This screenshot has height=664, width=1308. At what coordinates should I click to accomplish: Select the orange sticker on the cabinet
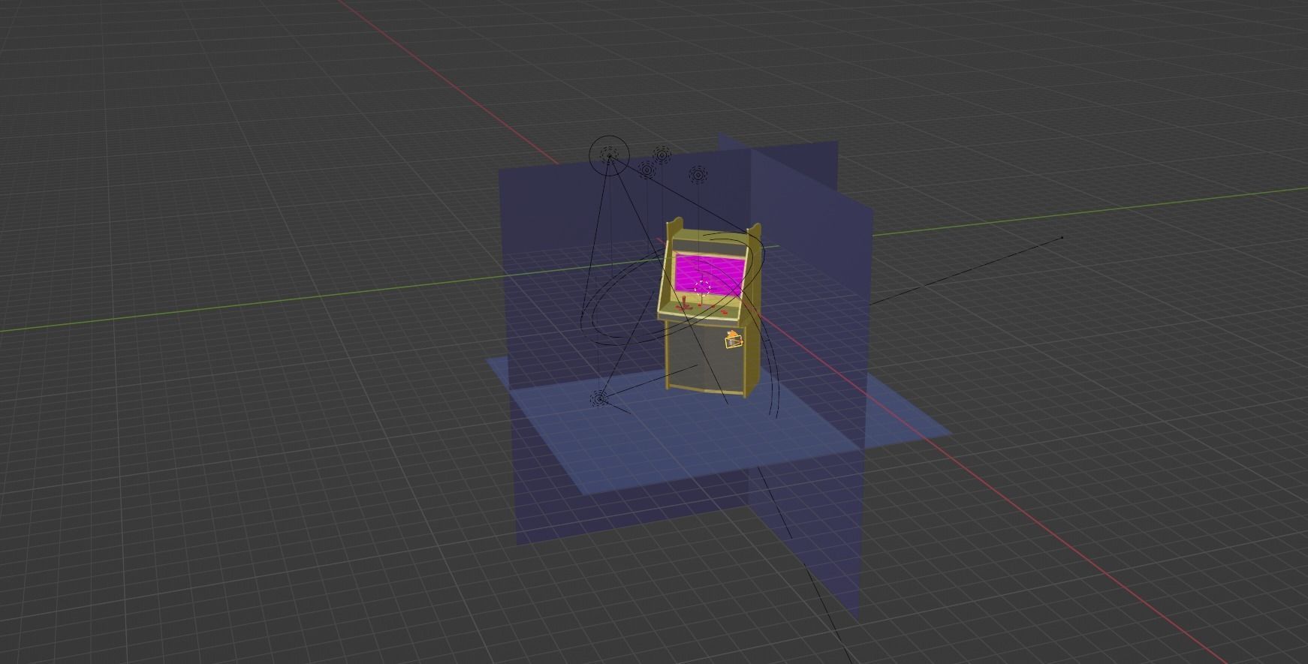[734, 340]
